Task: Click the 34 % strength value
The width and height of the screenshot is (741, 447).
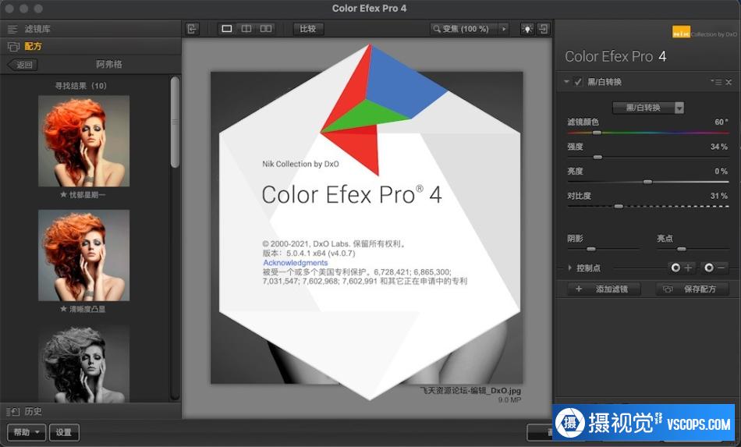Action: pos(719,147)
